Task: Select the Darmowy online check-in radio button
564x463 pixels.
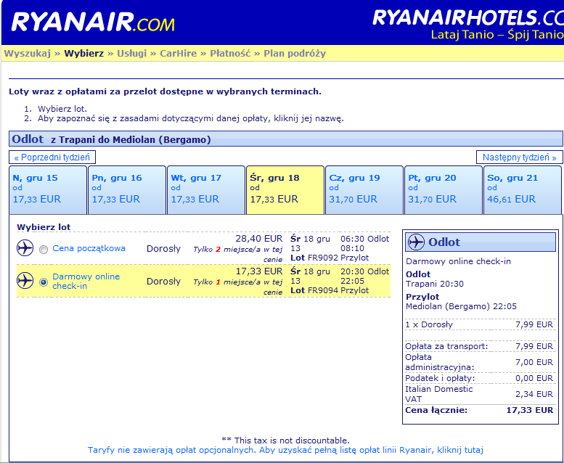Action: (x=44, y=282)
